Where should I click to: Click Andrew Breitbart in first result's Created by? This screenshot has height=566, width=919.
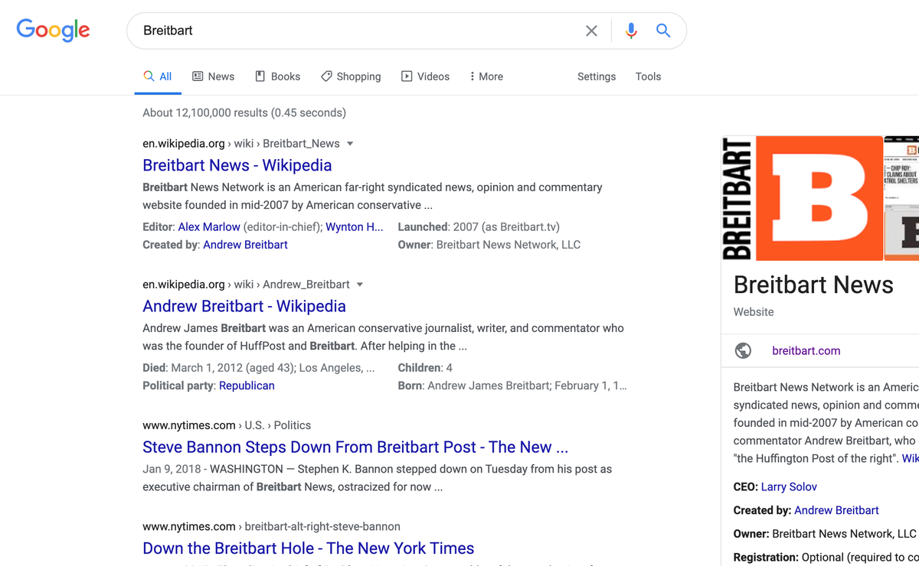245,245
